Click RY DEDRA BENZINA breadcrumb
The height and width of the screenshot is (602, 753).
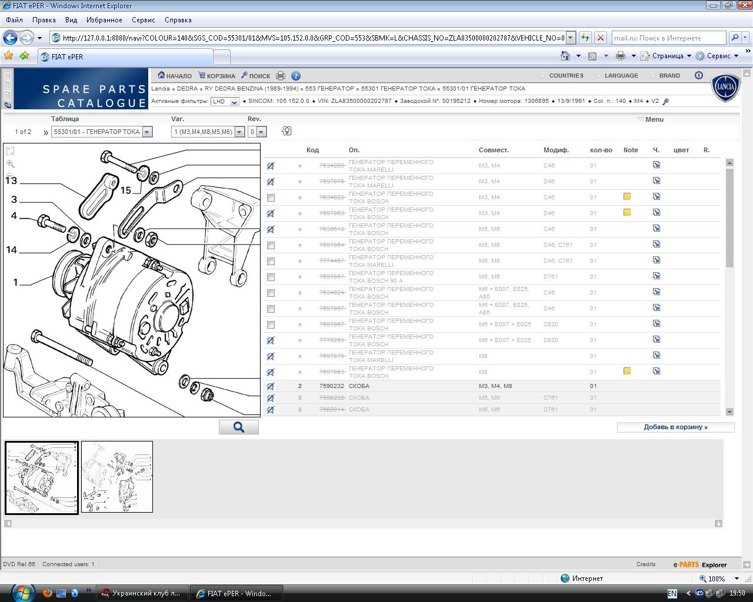tap(252, 89)
